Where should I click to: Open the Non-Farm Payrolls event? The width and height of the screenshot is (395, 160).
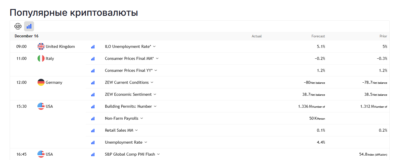coord(121,118)
